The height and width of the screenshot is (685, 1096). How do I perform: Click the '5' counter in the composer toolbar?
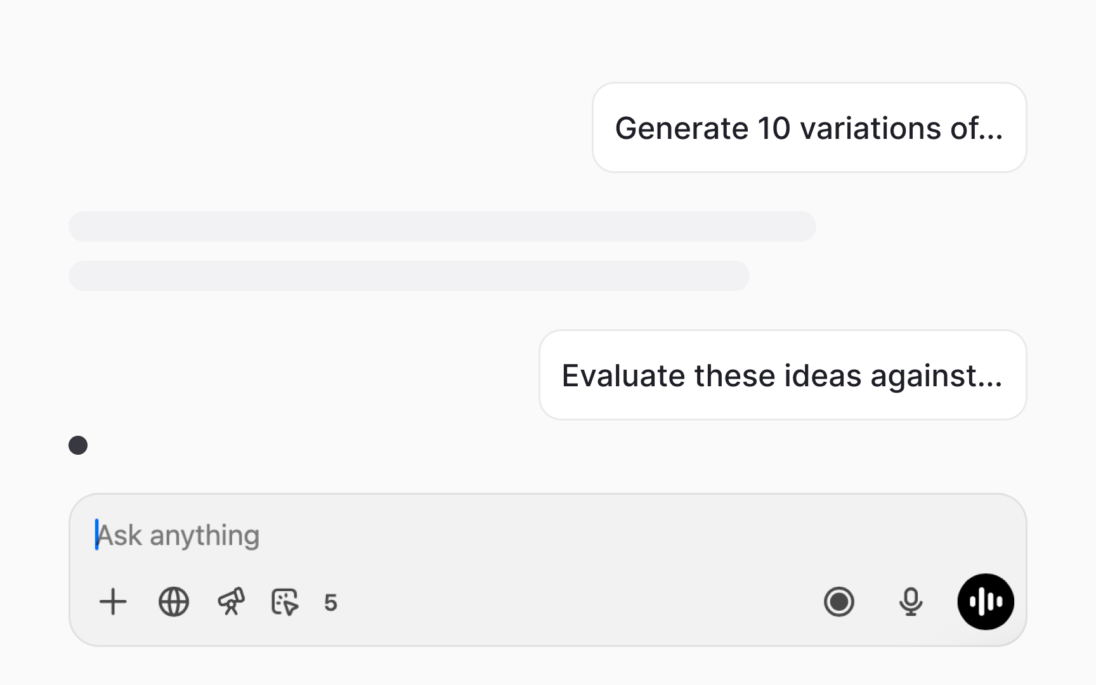[331, 603]
